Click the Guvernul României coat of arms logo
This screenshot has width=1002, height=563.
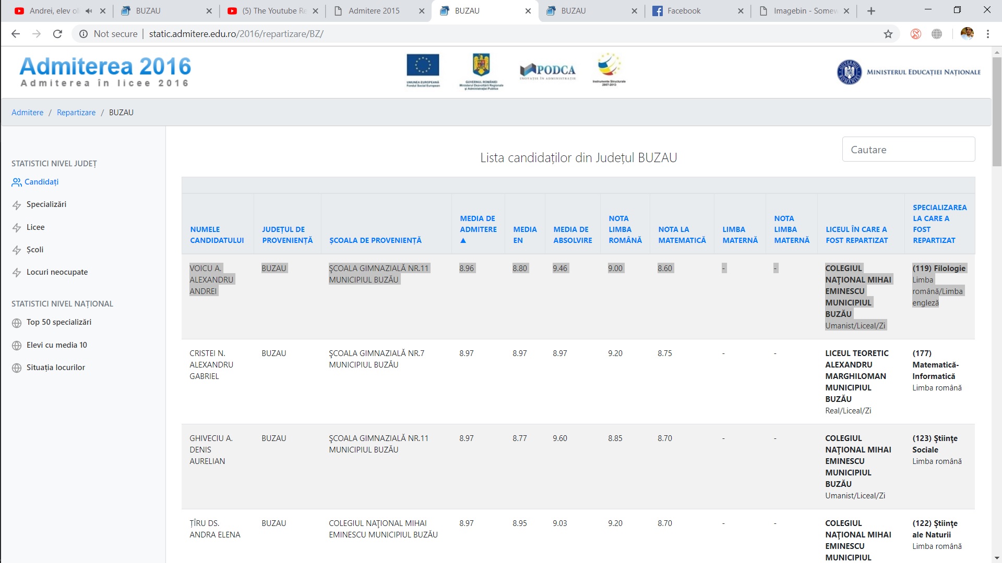tap(481, 71)
